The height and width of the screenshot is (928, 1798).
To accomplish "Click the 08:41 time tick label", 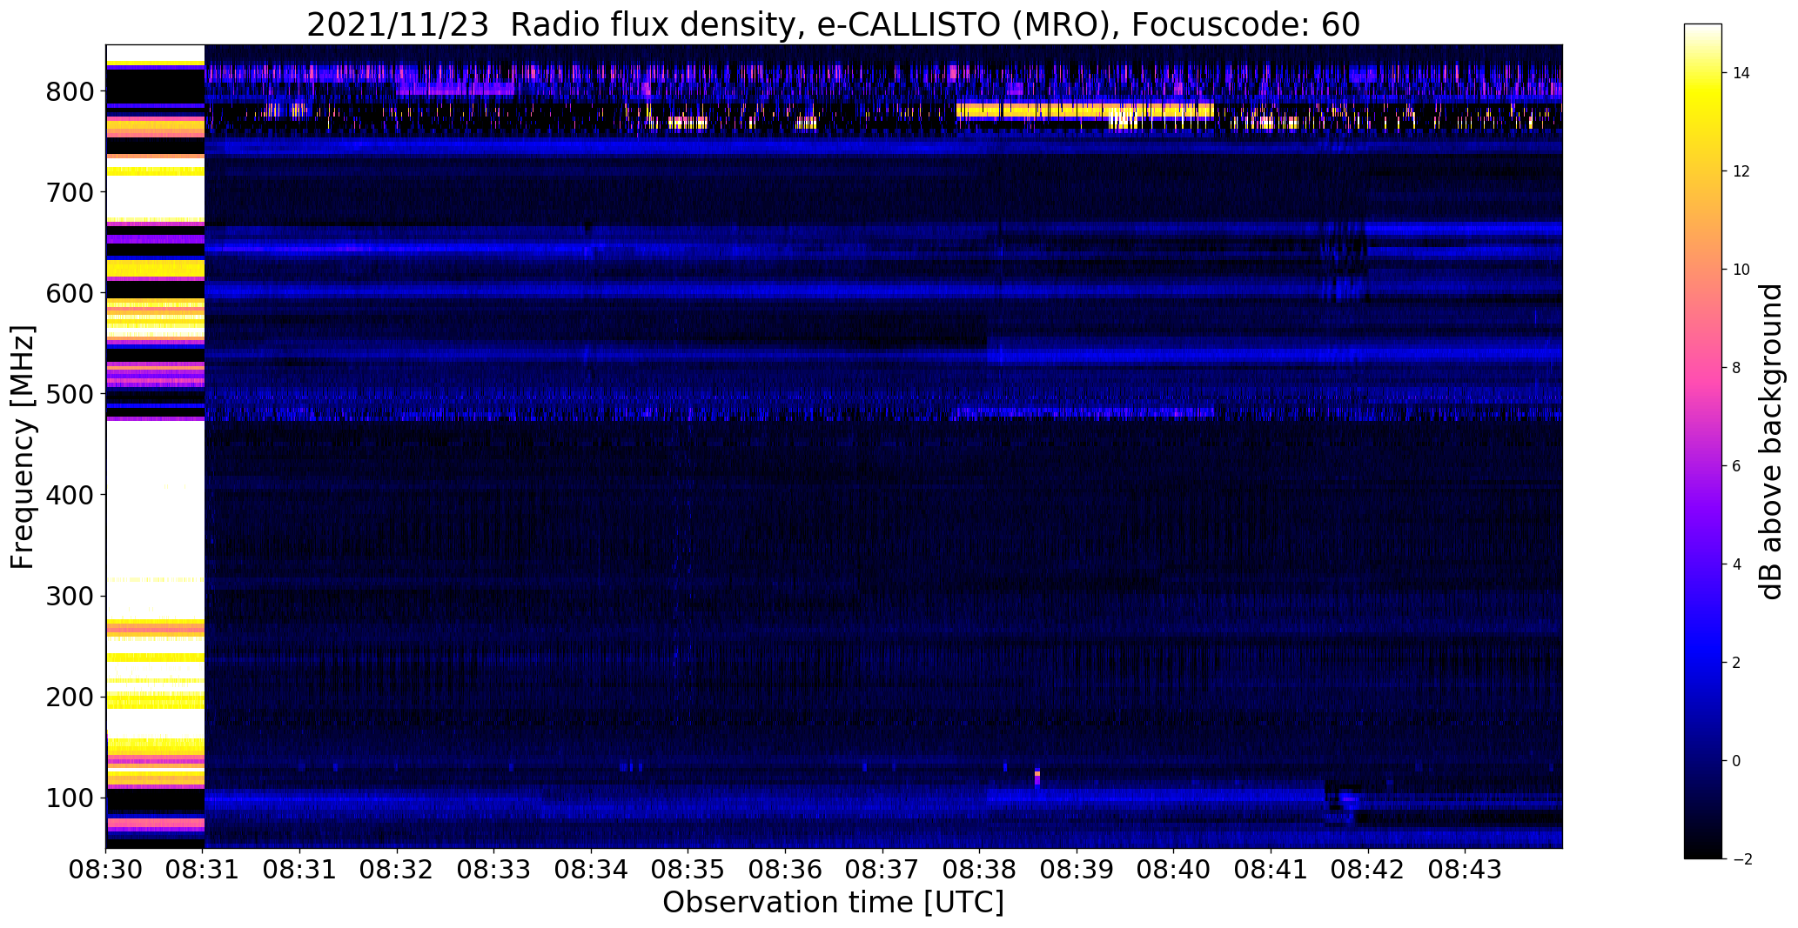I will tap(1271, 870).
